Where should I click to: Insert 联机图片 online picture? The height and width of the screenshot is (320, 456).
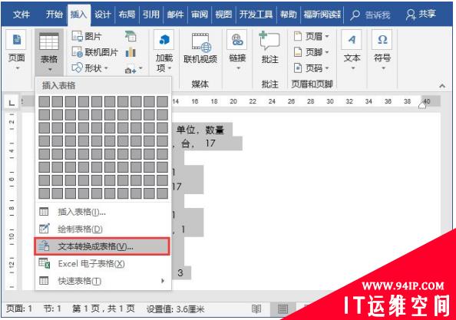[x=94, y=52]
